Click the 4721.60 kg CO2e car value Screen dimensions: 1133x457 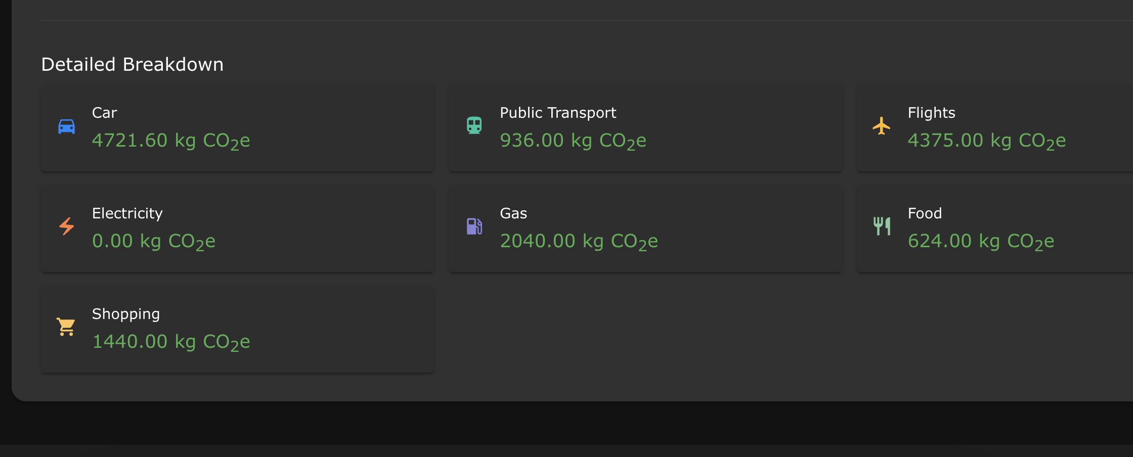point(171,141)
